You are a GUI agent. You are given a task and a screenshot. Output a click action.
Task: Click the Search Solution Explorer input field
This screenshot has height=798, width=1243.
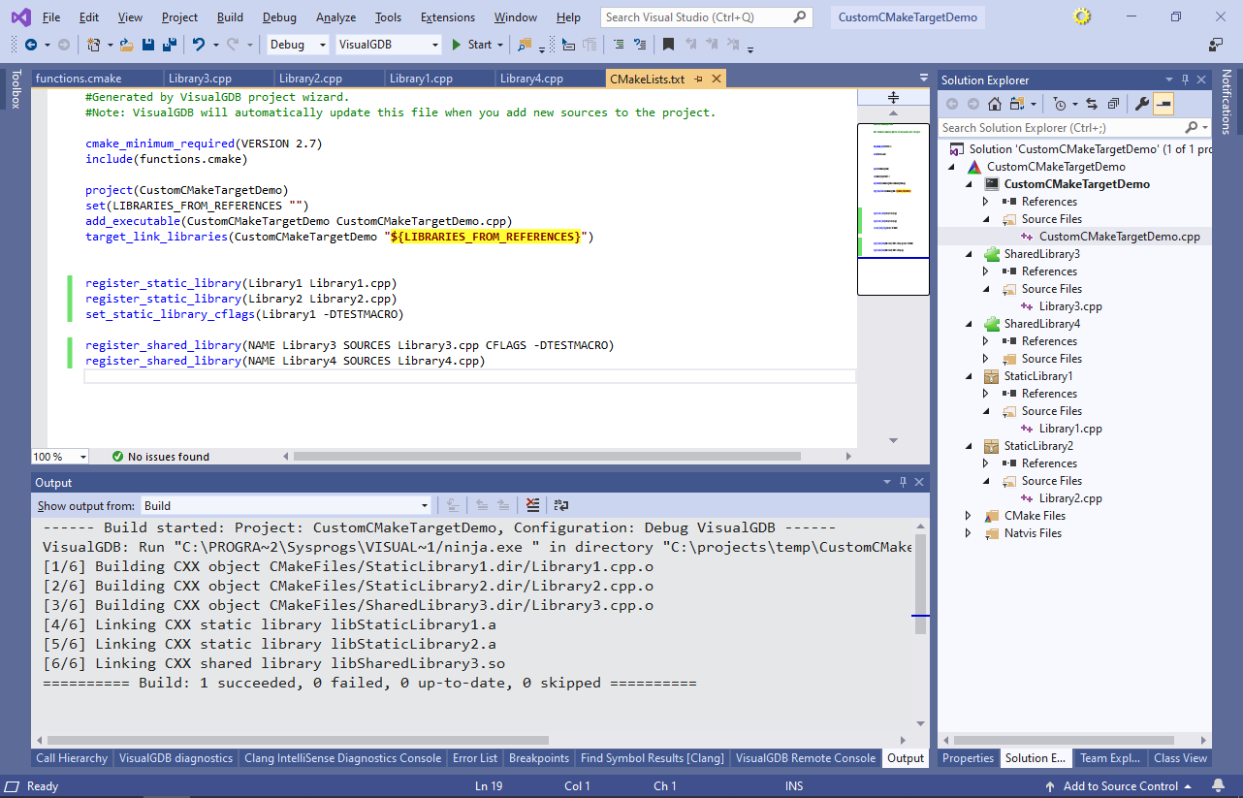1057,127
